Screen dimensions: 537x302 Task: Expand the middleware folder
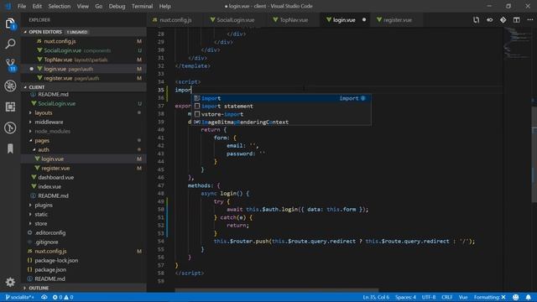tap(30, 122)
